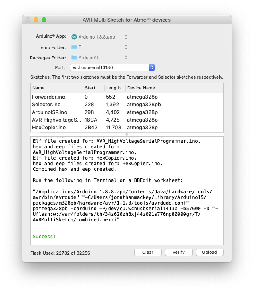Click the 11,708 length cell
The width and height of the screenshot is (254, 292).
113,128
